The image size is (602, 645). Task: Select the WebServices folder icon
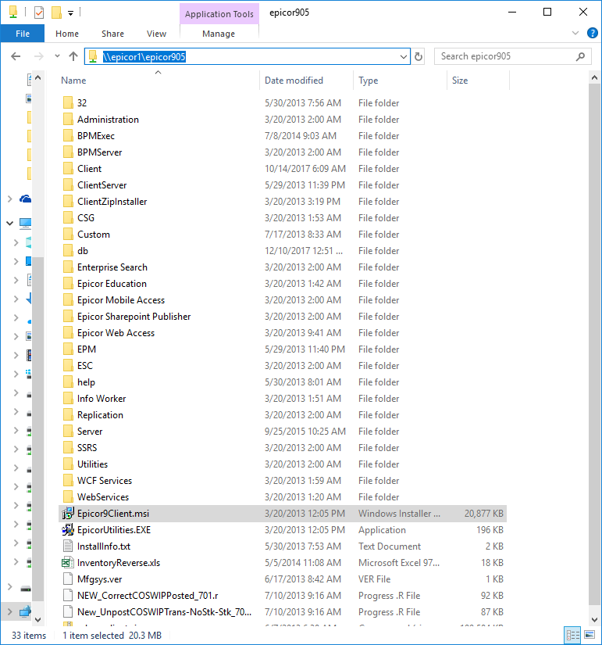pos(68,497)
